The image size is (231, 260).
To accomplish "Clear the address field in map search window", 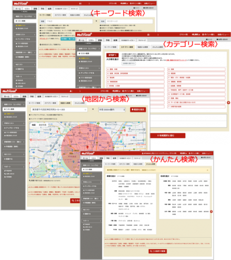I will click(85, 110).
